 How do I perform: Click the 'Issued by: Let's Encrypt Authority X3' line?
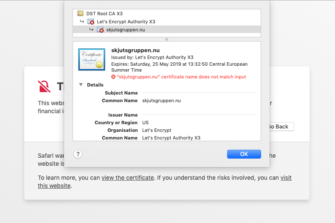(x=152, y=57)
